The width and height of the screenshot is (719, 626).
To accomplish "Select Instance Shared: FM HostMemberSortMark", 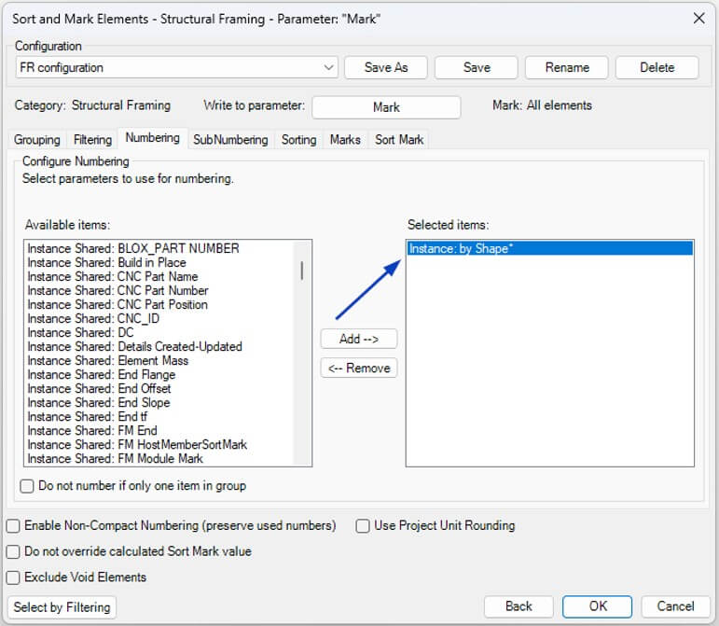I will (159, 444).
